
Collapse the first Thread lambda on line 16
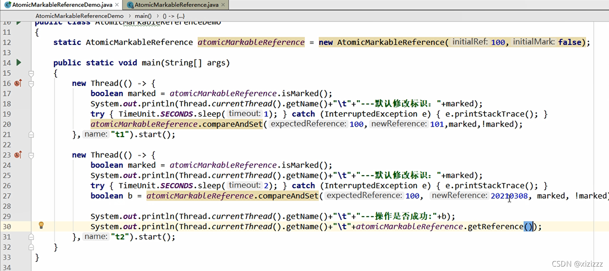31,84
